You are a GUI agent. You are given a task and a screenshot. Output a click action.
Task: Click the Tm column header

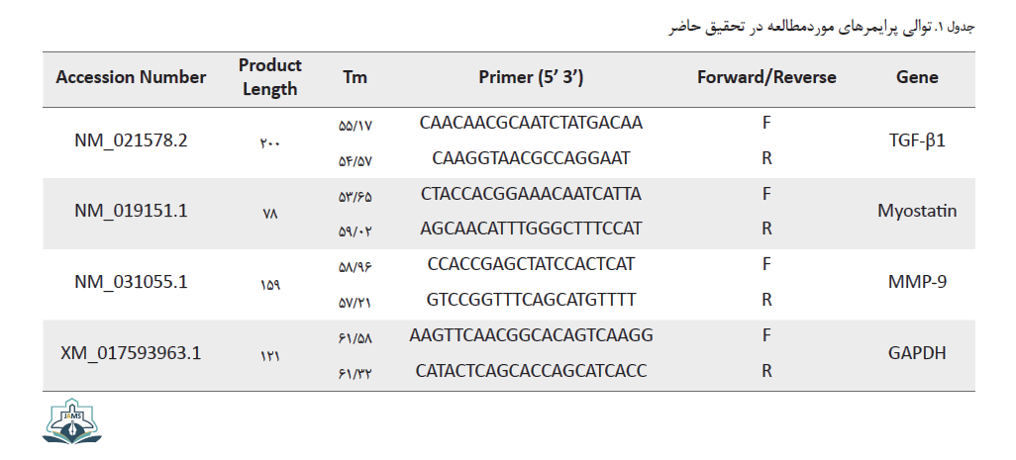(x=356, y=77)
